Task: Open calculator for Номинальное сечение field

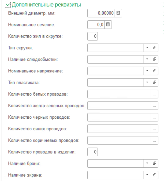Action: 108,24
